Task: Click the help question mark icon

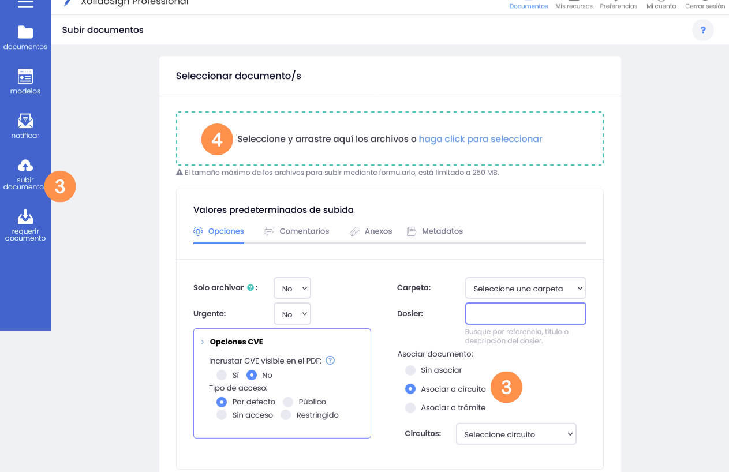Action: click(x=703, y=30)
